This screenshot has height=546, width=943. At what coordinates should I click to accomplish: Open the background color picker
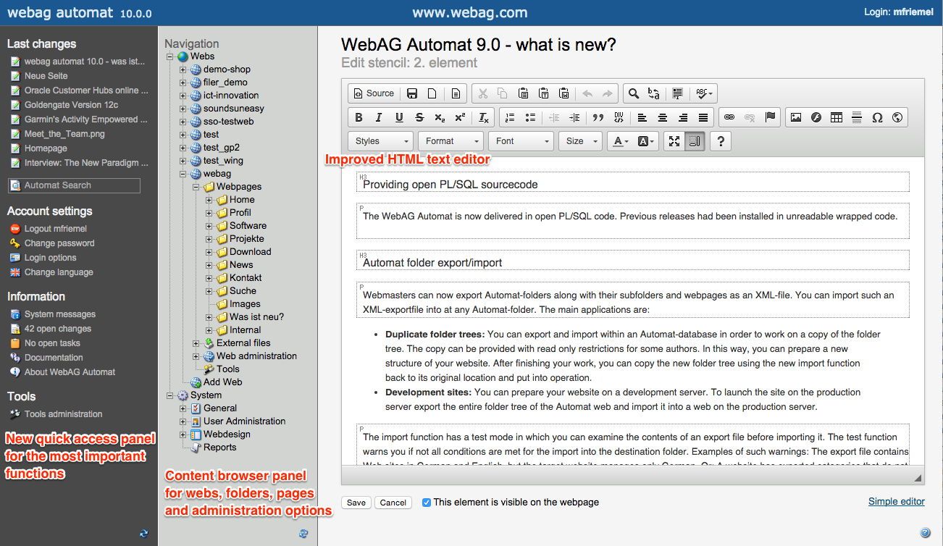click(646, 141)
